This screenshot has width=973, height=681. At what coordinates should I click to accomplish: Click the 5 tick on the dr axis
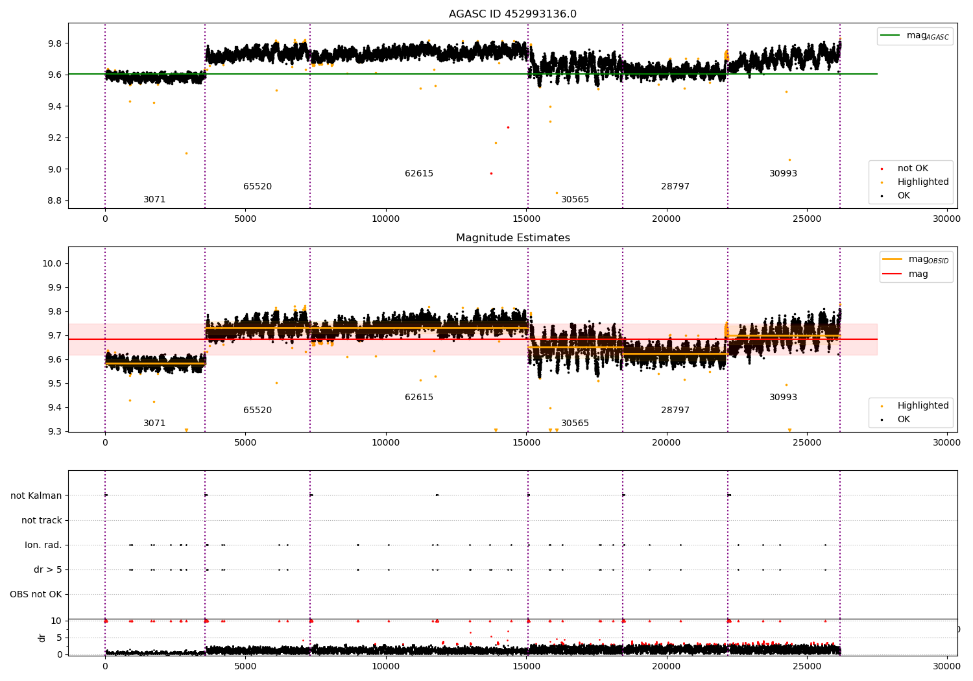[60, 638]
